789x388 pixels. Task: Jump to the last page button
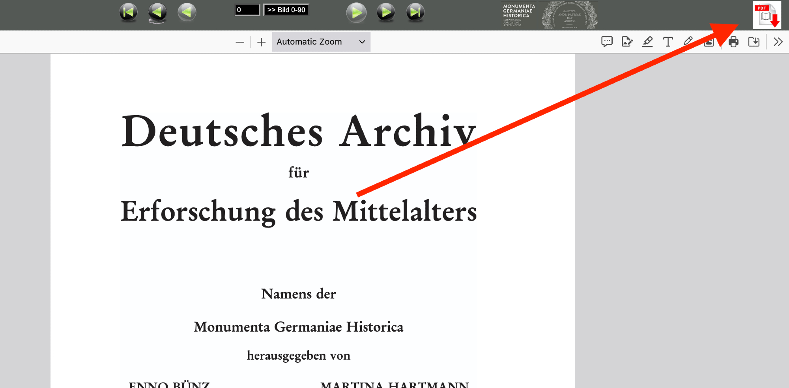[x=415, y=12]
